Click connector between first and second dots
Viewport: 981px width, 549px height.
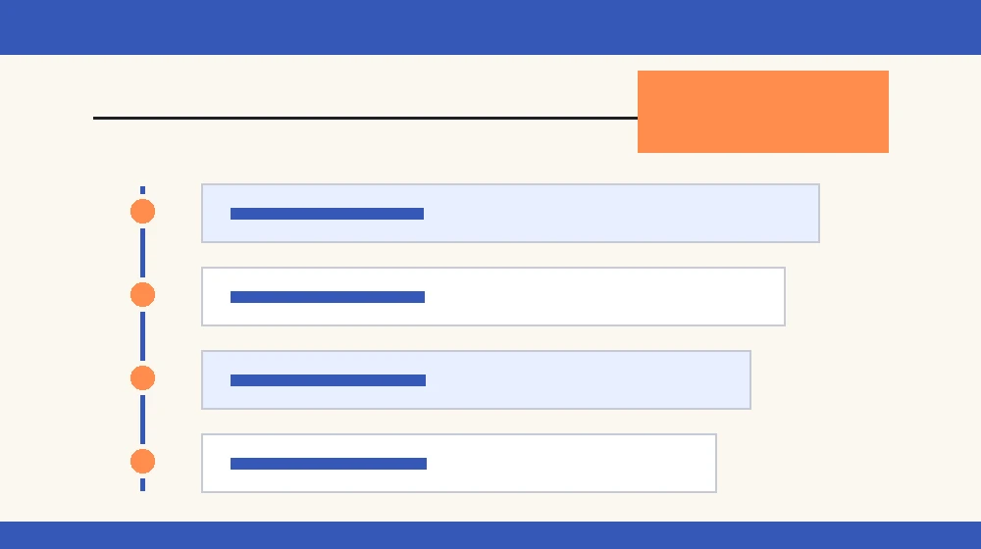tap(142, 253)
